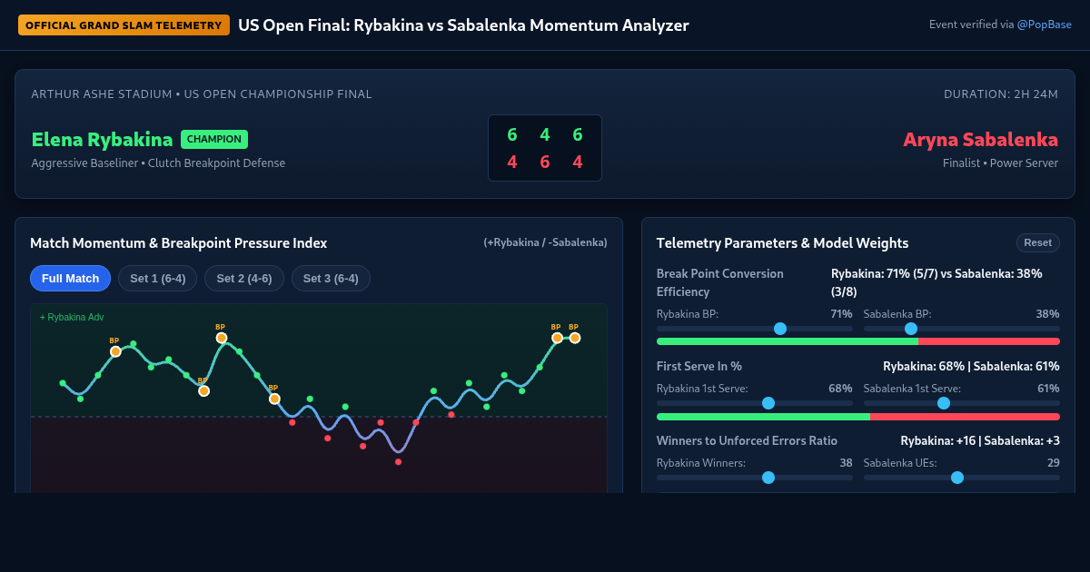Click the Winners to Unforced Errors Ratio label

click(x=747, y=440)
